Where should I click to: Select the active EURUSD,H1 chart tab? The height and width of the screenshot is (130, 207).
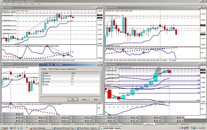coord(149,124)
